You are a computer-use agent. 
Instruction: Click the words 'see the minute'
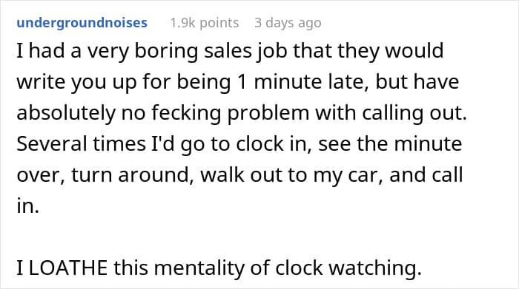pyautogui.click(x=390, y=144)
